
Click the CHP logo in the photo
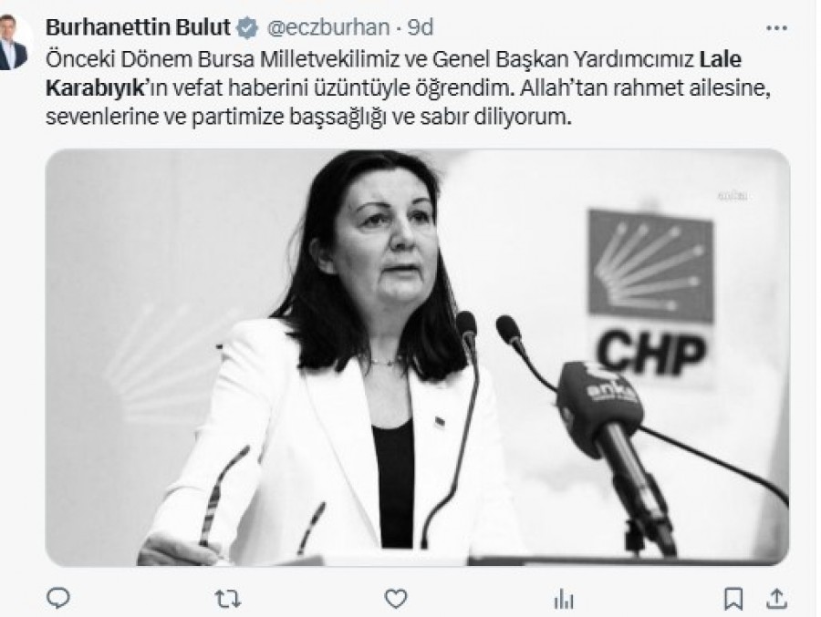pyautogui.click(x=650, y=293)
